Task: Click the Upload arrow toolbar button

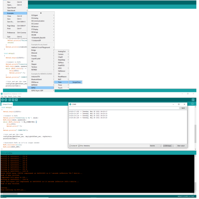Action: pos(6,99)
